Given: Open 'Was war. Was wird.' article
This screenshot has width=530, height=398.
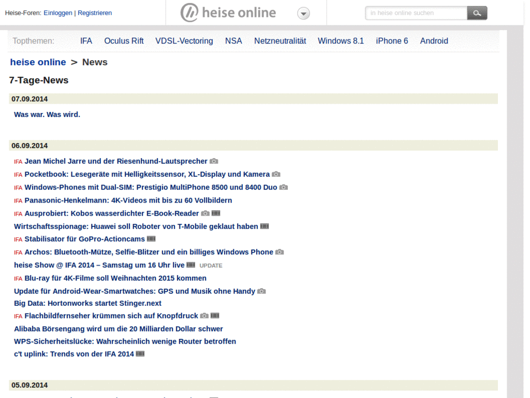Looking at the screenshot, I should point(47,115).
